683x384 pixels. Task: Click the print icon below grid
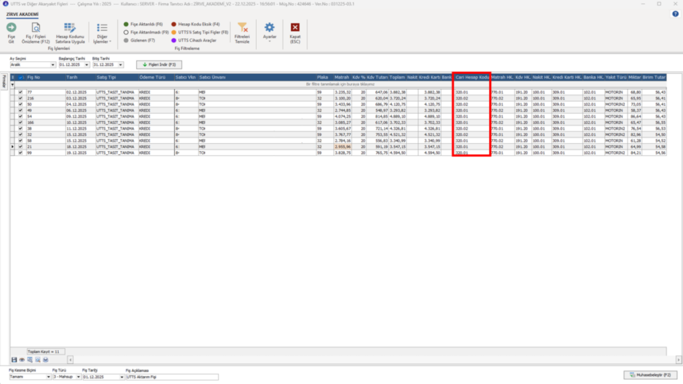pos(46,359)
